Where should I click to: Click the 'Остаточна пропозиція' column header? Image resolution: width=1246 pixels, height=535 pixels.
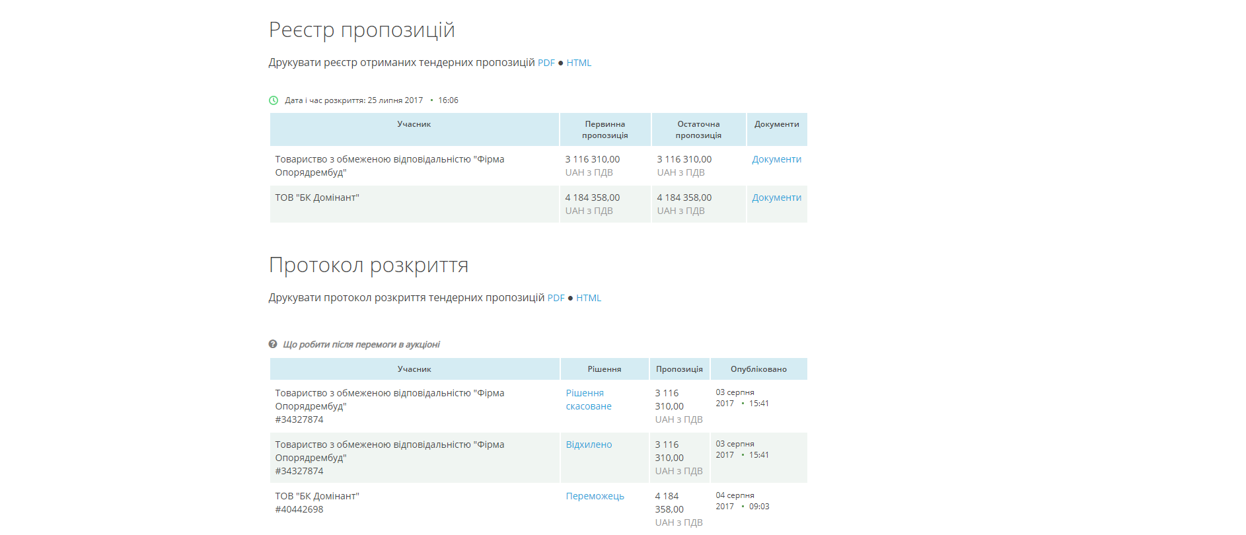tap(698, 129)
